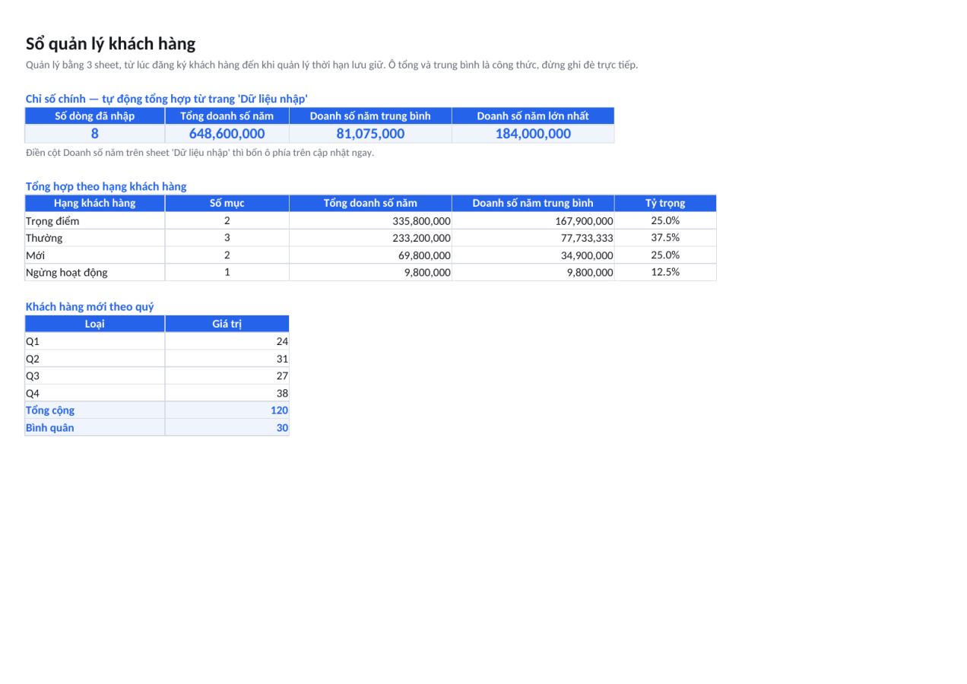Select the 'Trọng điểm' row label
This screenshot has width=967, height=684.
pyautogui.click(x=95, y=220)
